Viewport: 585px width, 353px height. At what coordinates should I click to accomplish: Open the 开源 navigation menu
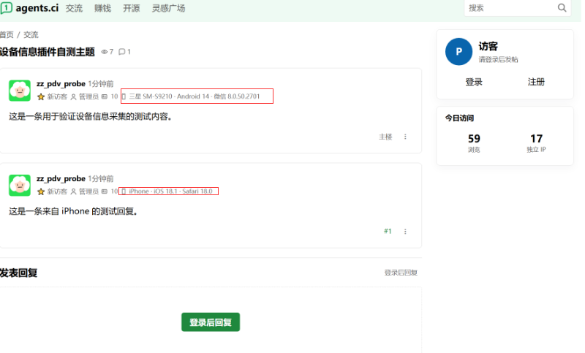[x=132, y=8]
